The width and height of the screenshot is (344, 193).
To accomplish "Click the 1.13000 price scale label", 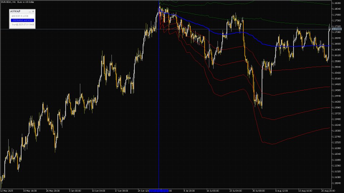I will pyautogui.click(x=336, y=131).
